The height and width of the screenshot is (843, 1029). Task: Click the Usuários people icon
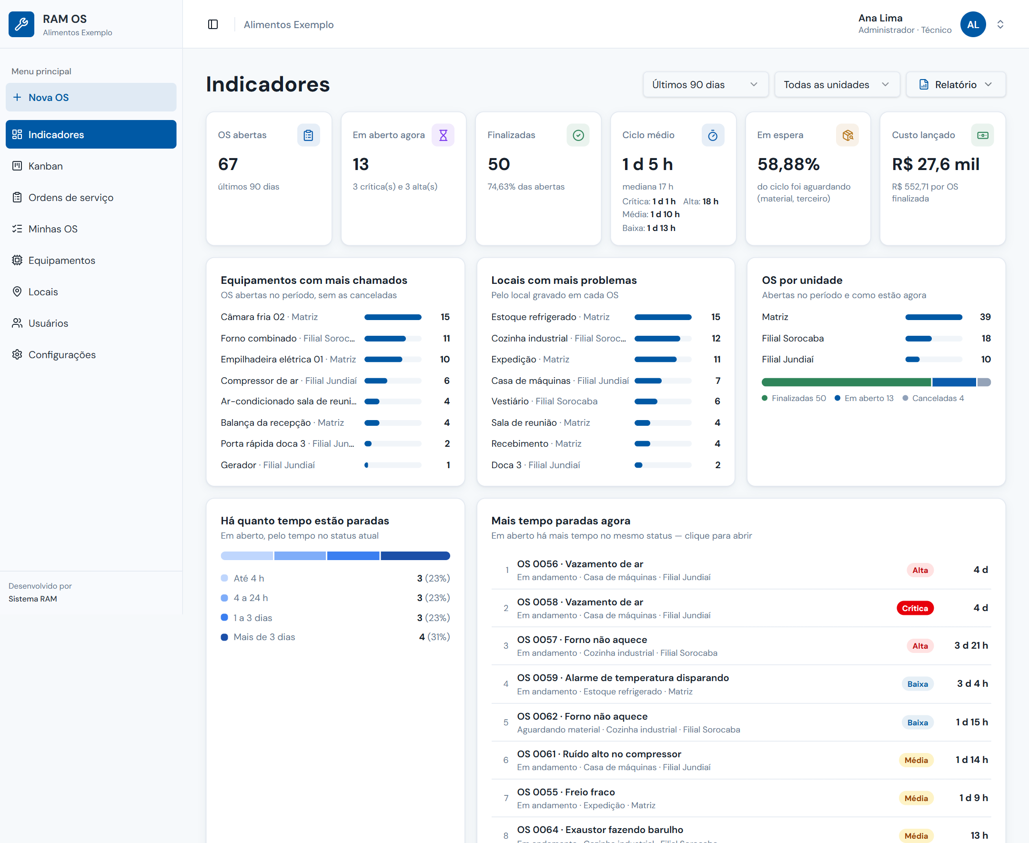17,323
